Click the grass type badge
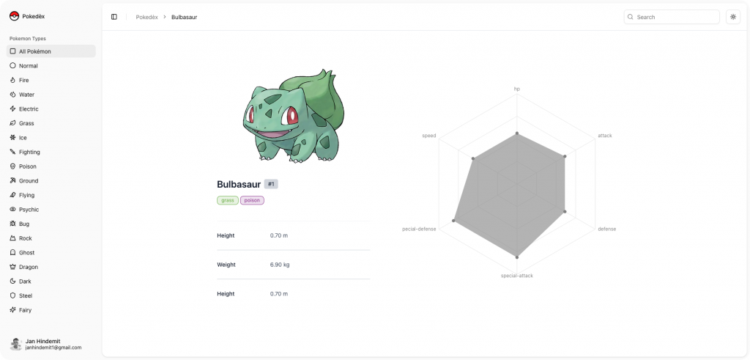 pyautogui.click(x=228, y=200)
